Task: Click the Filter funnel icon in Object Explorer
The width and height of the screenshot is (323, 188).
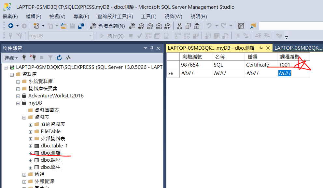Action: point(50,58)
